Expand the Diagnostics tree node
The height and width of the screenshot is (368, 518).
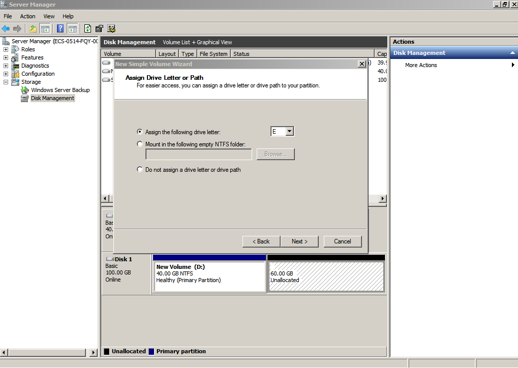click(6, 66)
